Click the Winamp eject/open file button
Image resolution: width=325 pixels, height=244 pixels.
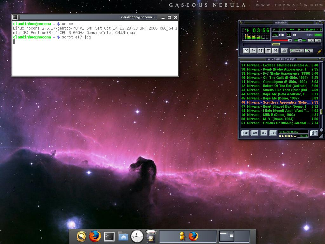click(x=284, y=51)
